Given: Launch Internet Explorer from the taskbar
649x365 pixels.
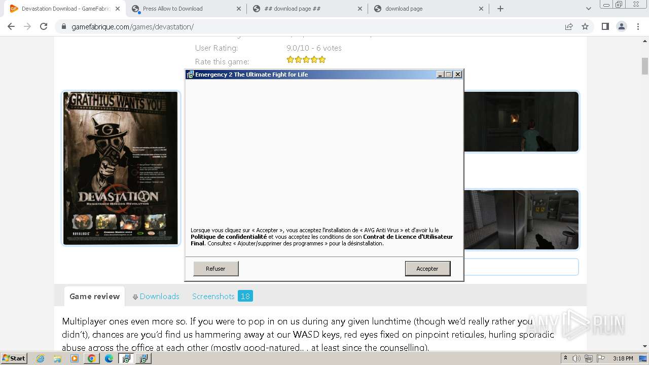Looking at the screenshot, I should click(41, 358).
